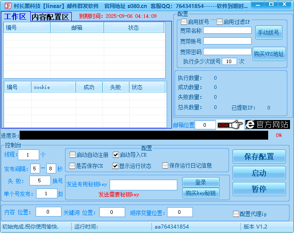Focus the 发送专用秘钥key input field
Image resolution: width=294 pixels, height=233 pixels.
coord(143,185)
